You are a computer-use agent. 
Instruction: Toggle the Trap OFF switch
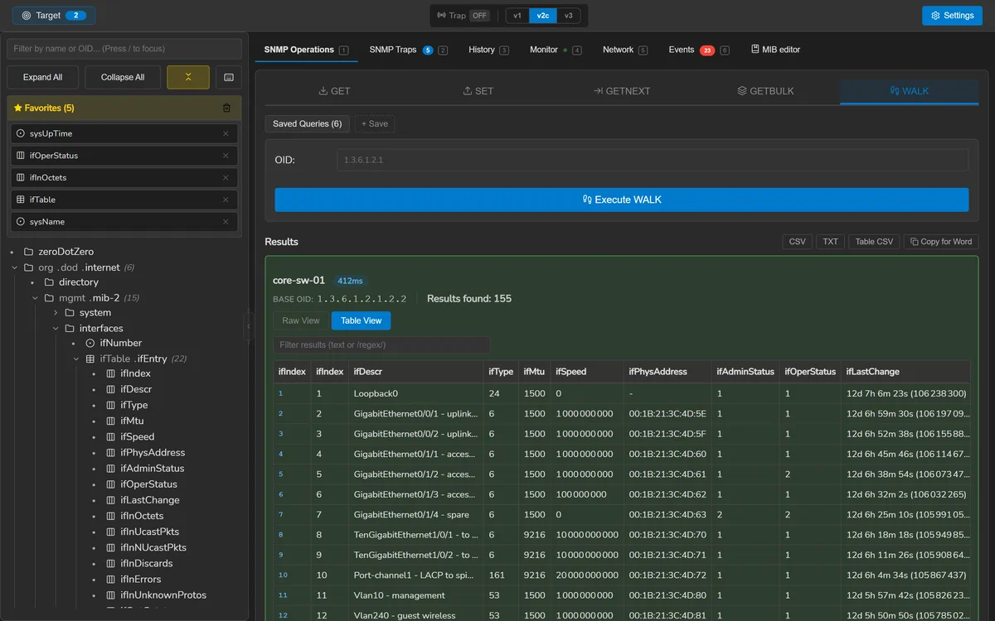(x=479, y=16)
